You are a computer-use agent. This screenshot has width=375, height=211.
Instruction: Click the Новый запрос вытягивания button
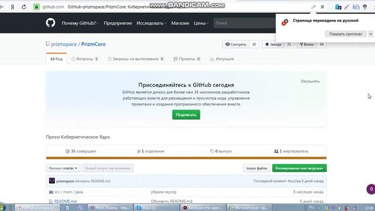108,168
